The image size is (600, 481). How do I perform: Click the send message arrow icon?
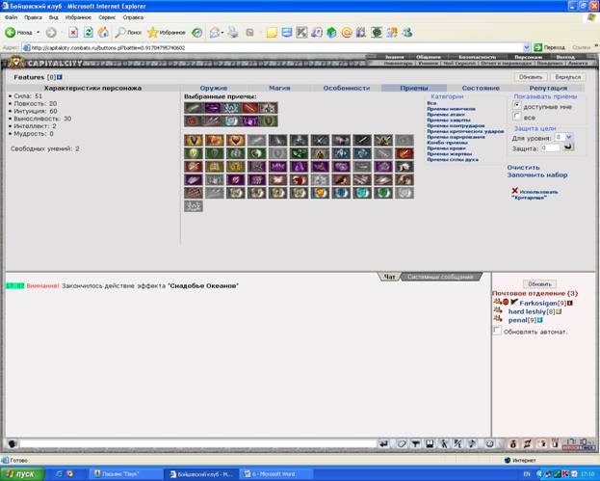point(383,443)
